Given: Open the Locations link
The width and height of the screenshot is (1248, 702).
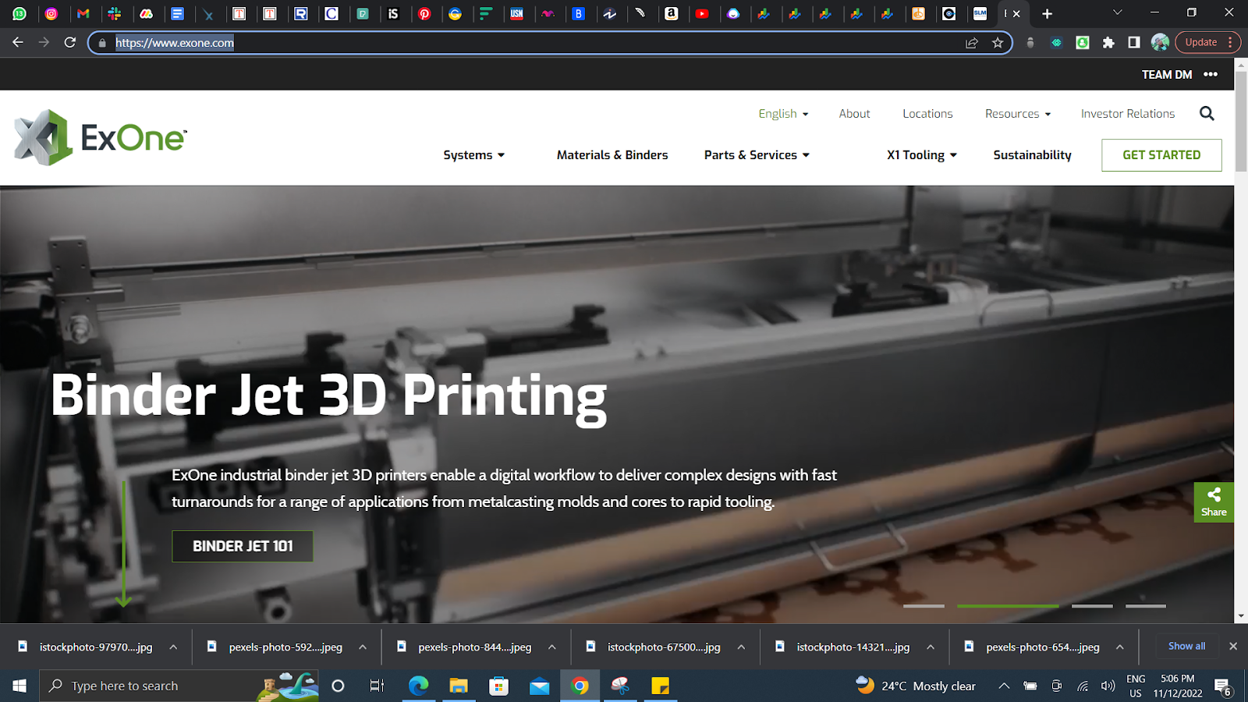Looking at the screenshot, I should [927, 114].
